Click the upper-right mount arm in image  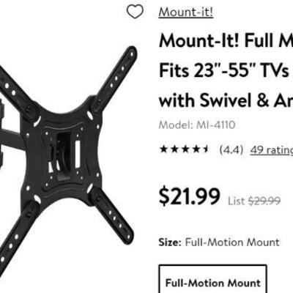coord(115,78)
